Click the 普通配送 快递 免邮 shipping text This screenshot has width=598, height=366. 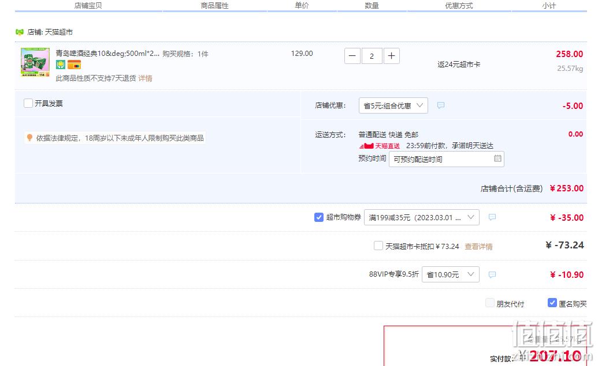click(388, 135)
